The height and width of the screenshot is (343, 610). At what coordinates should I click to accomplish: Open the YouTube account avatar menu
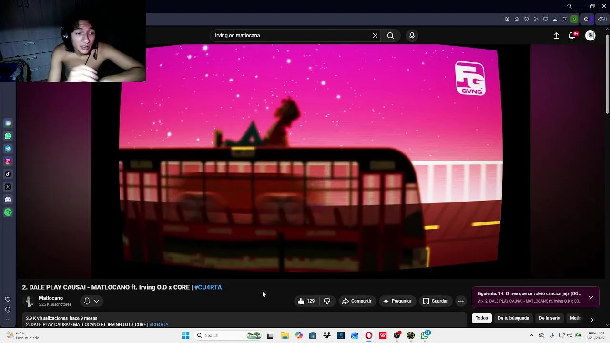tap(590, 36)
